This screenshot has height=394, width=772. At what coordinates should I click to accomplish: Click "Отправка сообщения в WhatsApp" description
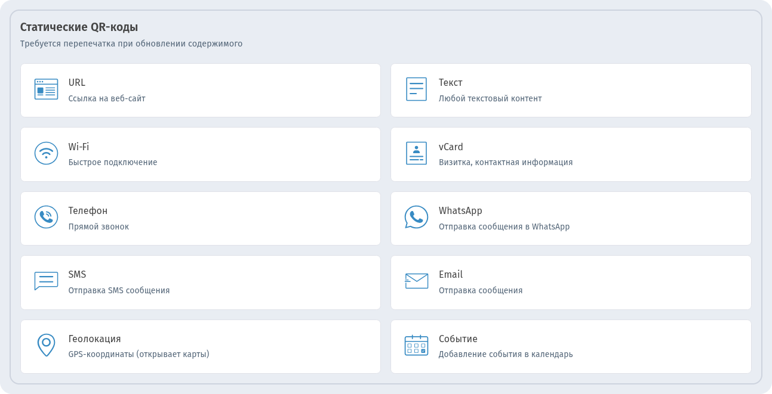tap(504, 227)
